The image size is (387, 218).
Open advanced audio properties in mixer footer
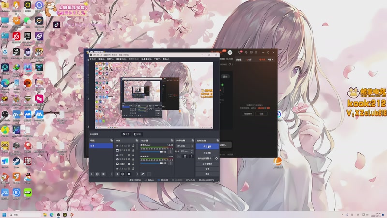pyautogui.click(x=143, y=174)
